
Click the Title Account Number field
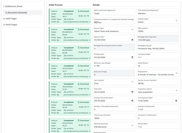114,117
